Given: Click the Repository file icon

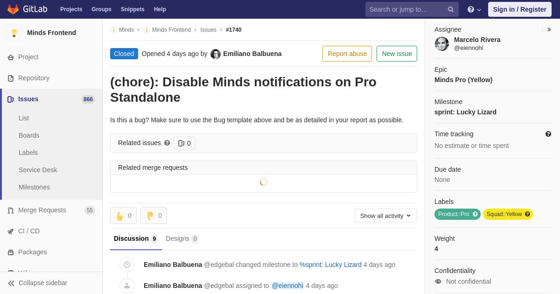Looking at the screenshot, I should (11, 78).
